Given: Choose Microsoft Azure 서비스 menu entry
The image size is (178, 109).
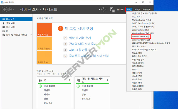Looking at the screenshot, I should coord(142,20).
